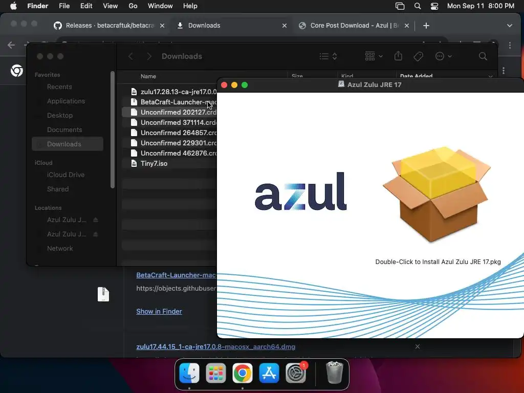
Task: Click the Spotlight search icon in menu bar
Action: (x=418, y=6)
